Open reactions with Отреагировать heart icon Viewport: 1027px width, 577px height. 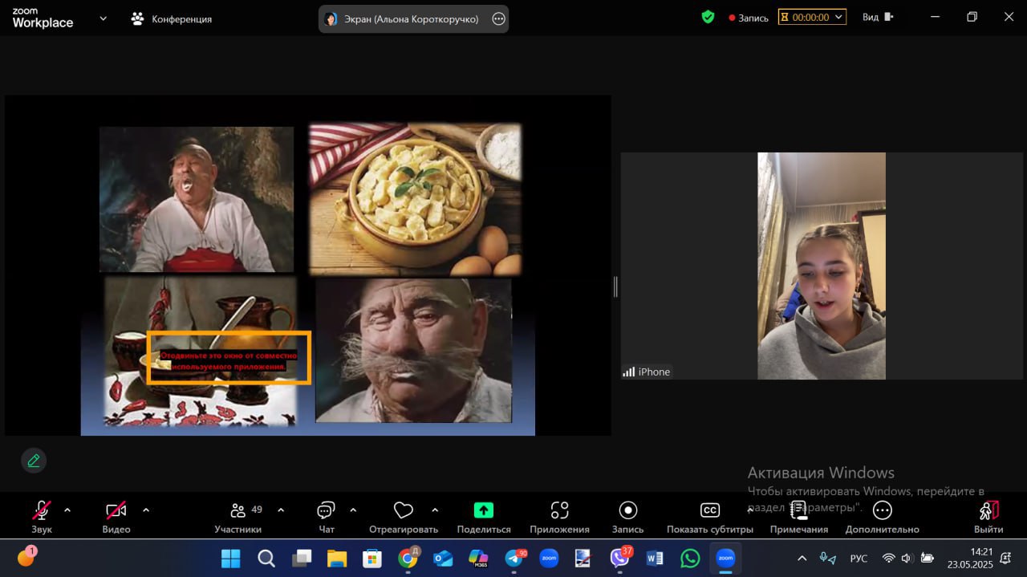click(x=404, y=510)
